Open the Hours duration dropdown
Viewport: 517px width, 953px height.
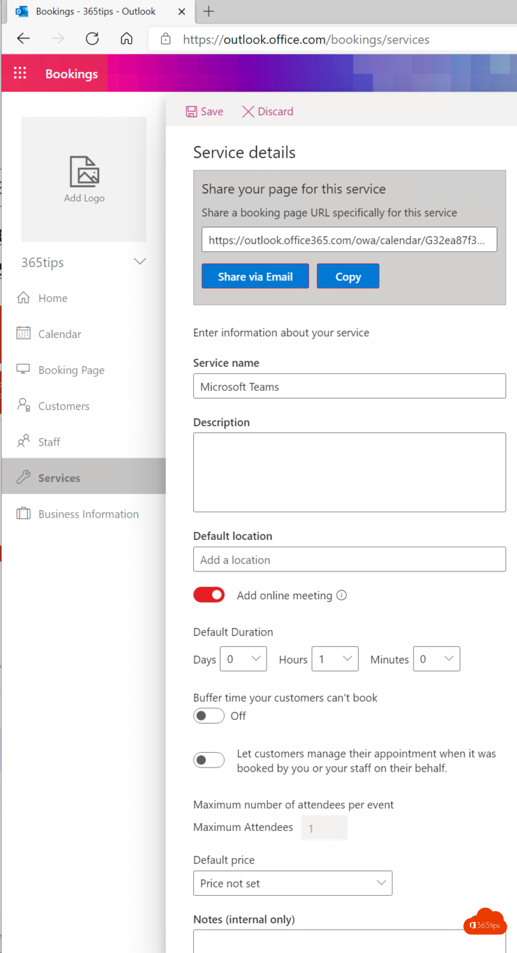[335, 658]
